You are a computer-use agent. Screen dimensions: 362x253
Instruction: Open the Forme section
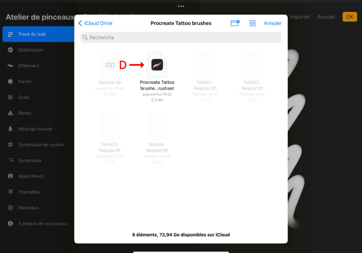(38, 81)
